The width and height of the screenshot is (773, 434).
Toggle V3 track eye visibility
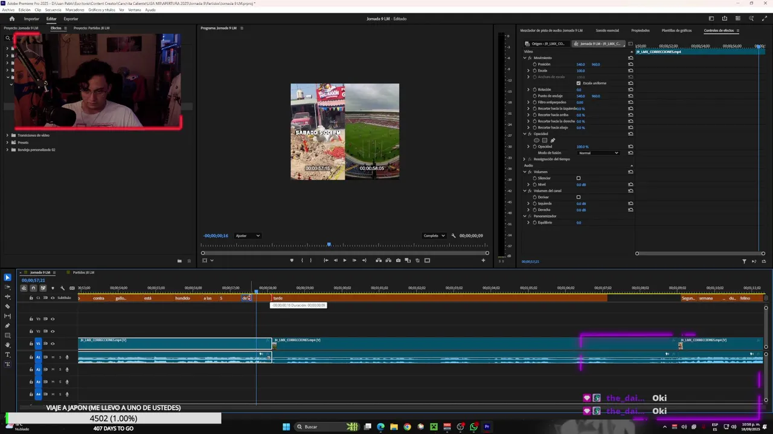coord(53,319)
